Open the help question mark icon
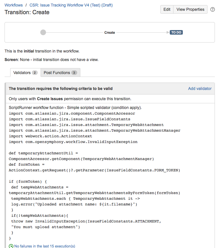 coord(212,9)
